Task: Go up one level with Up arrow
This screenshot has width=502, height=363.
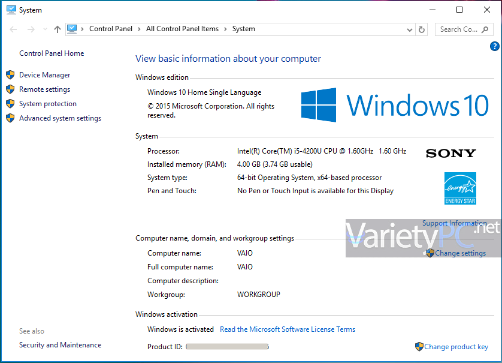Action: pos(58,29)
